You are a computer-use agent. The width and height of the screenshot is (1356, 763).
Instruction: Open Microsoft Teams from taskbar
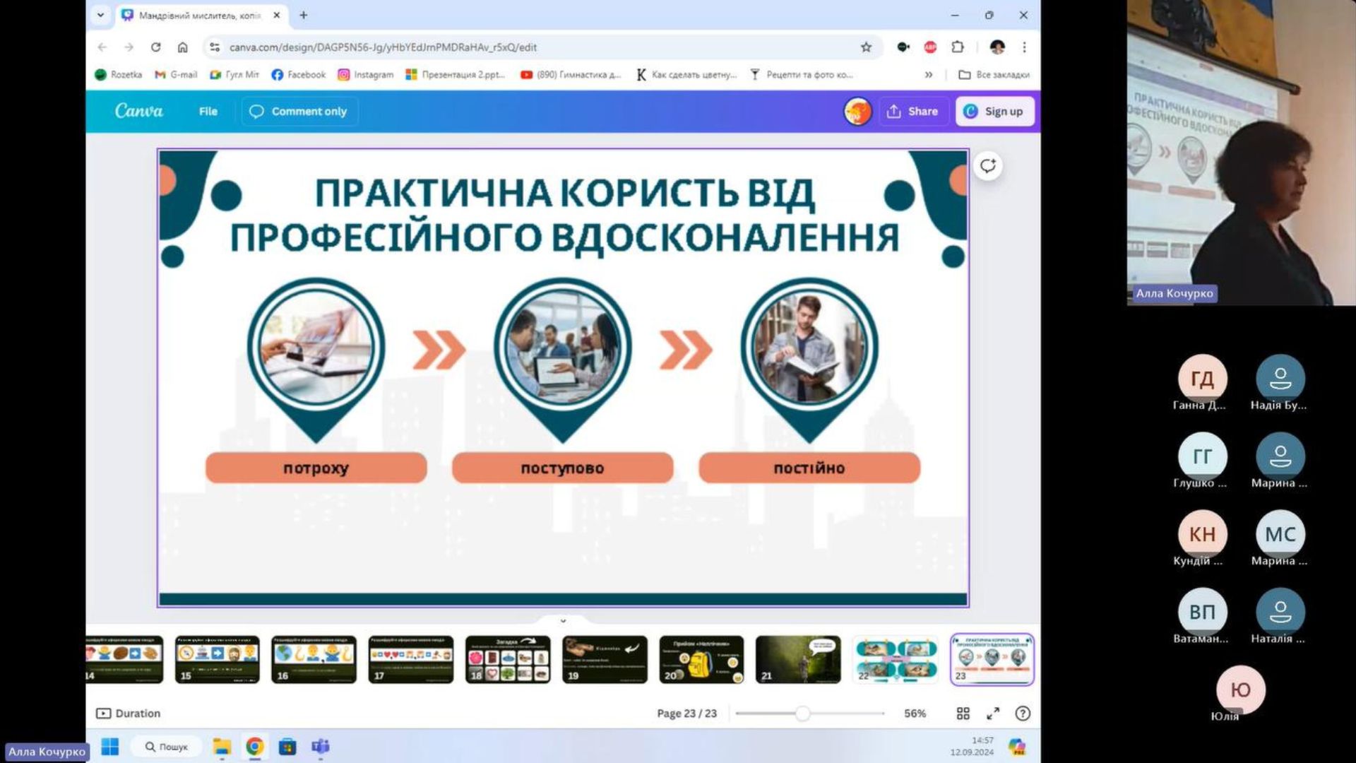tap(320, 746)
